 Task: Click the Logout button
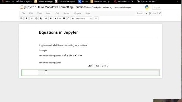tap(157, 7)
